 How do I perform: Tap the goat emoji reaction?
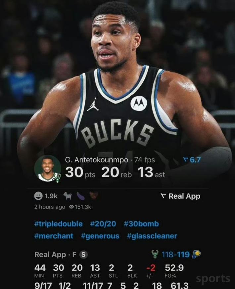(68, 196)
